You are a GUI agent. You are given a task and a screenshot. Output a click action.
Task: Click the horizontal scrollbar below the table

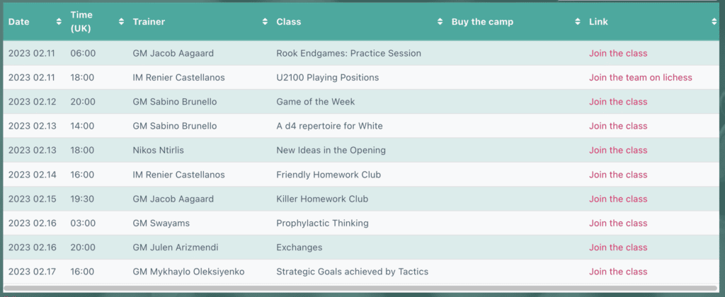click(361, 288)
